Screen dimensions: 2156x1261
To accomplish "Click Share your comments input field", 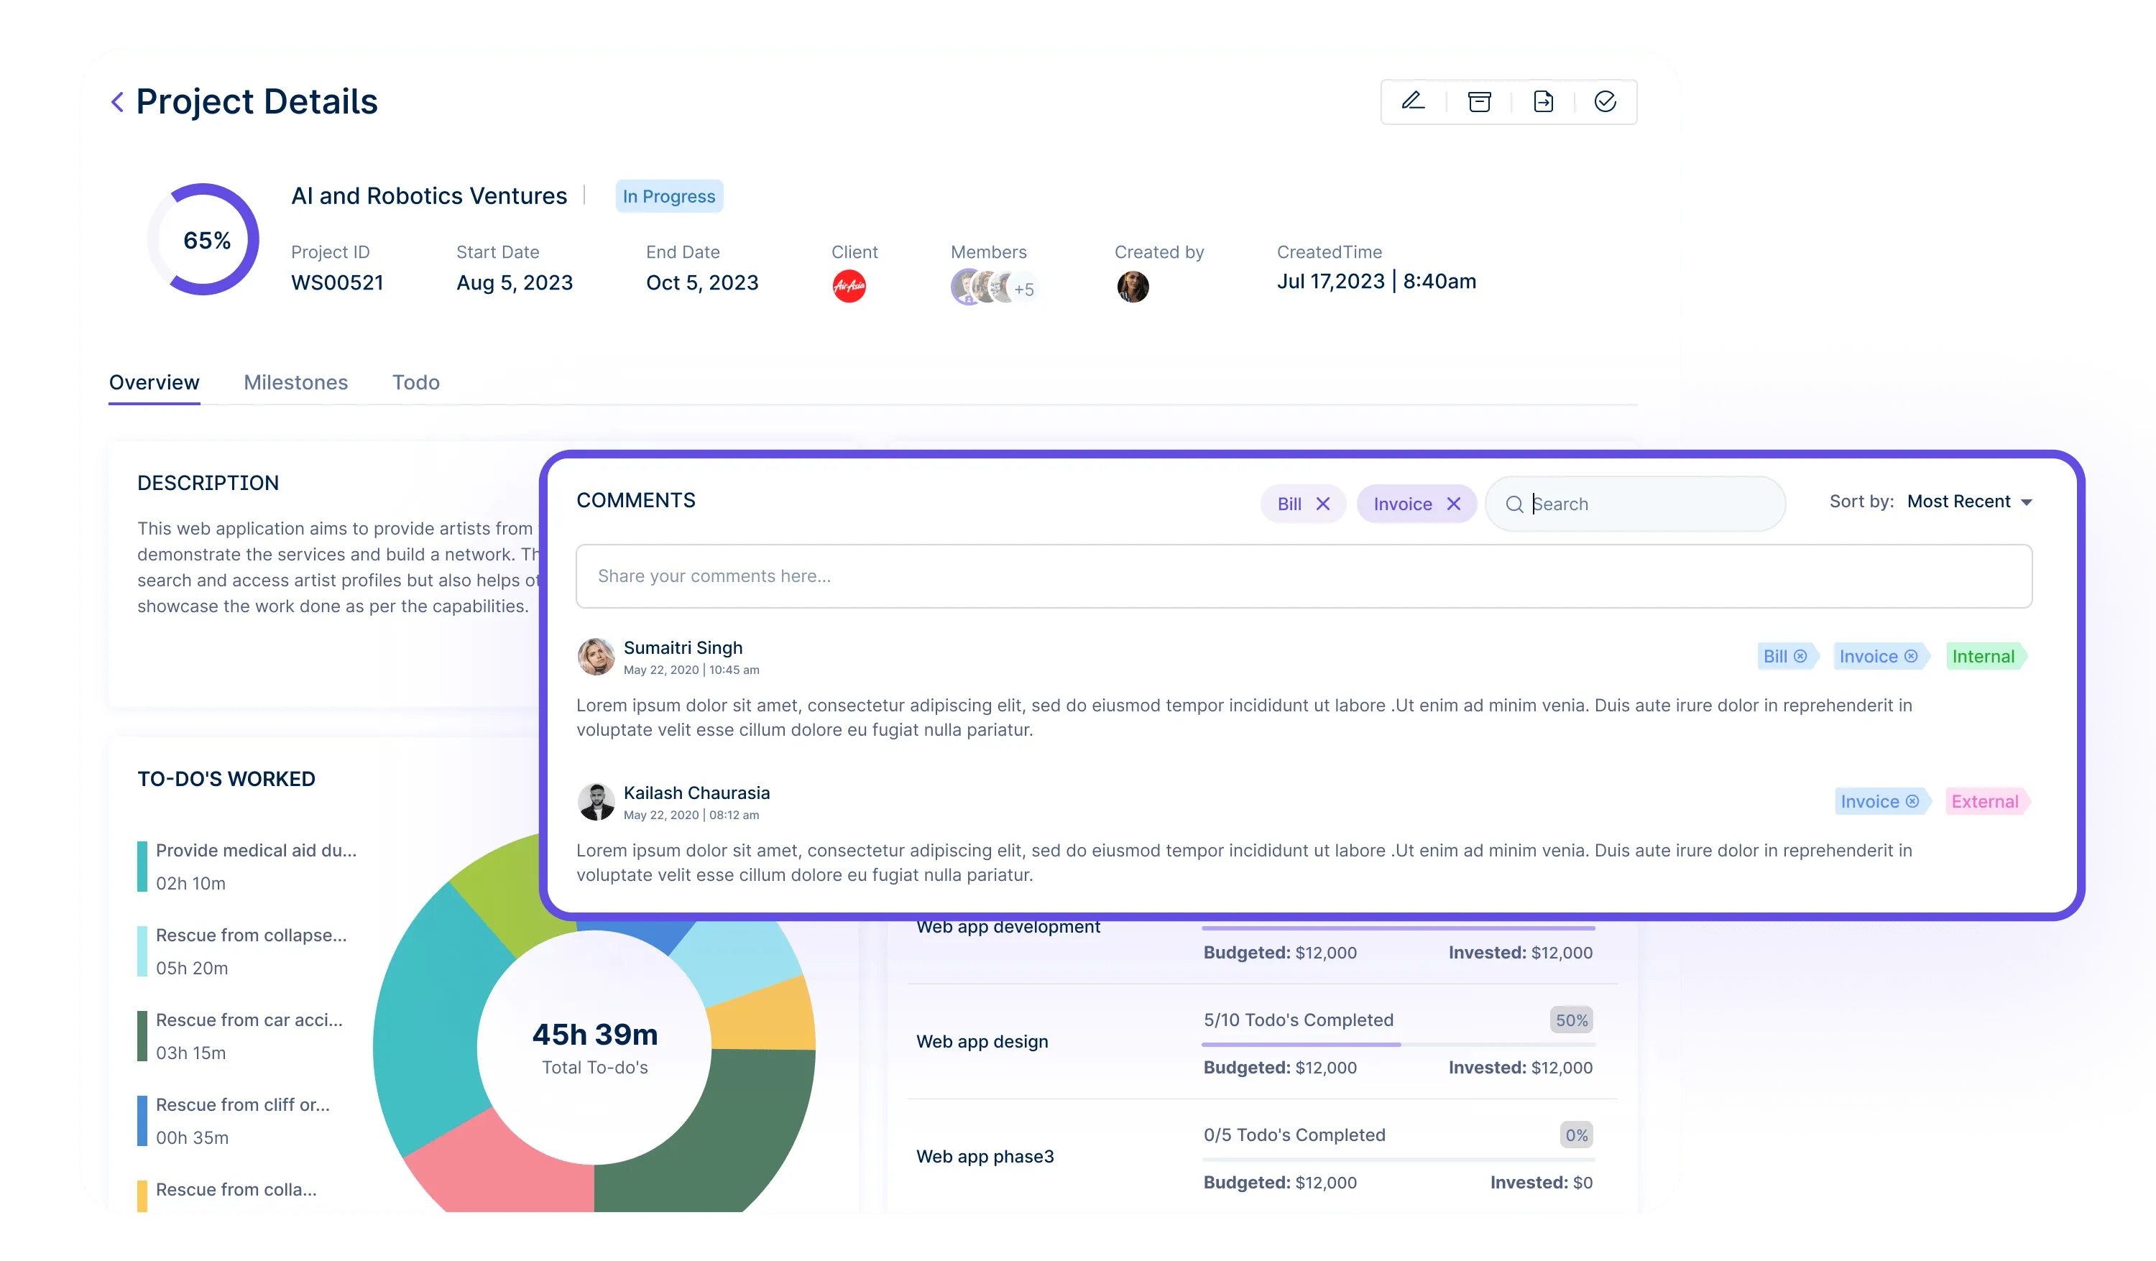I will point(1303,575).
